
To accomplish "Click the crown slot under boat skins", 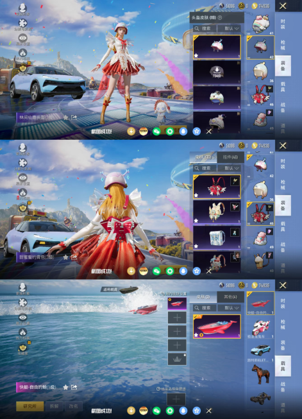I will (177, 359).
